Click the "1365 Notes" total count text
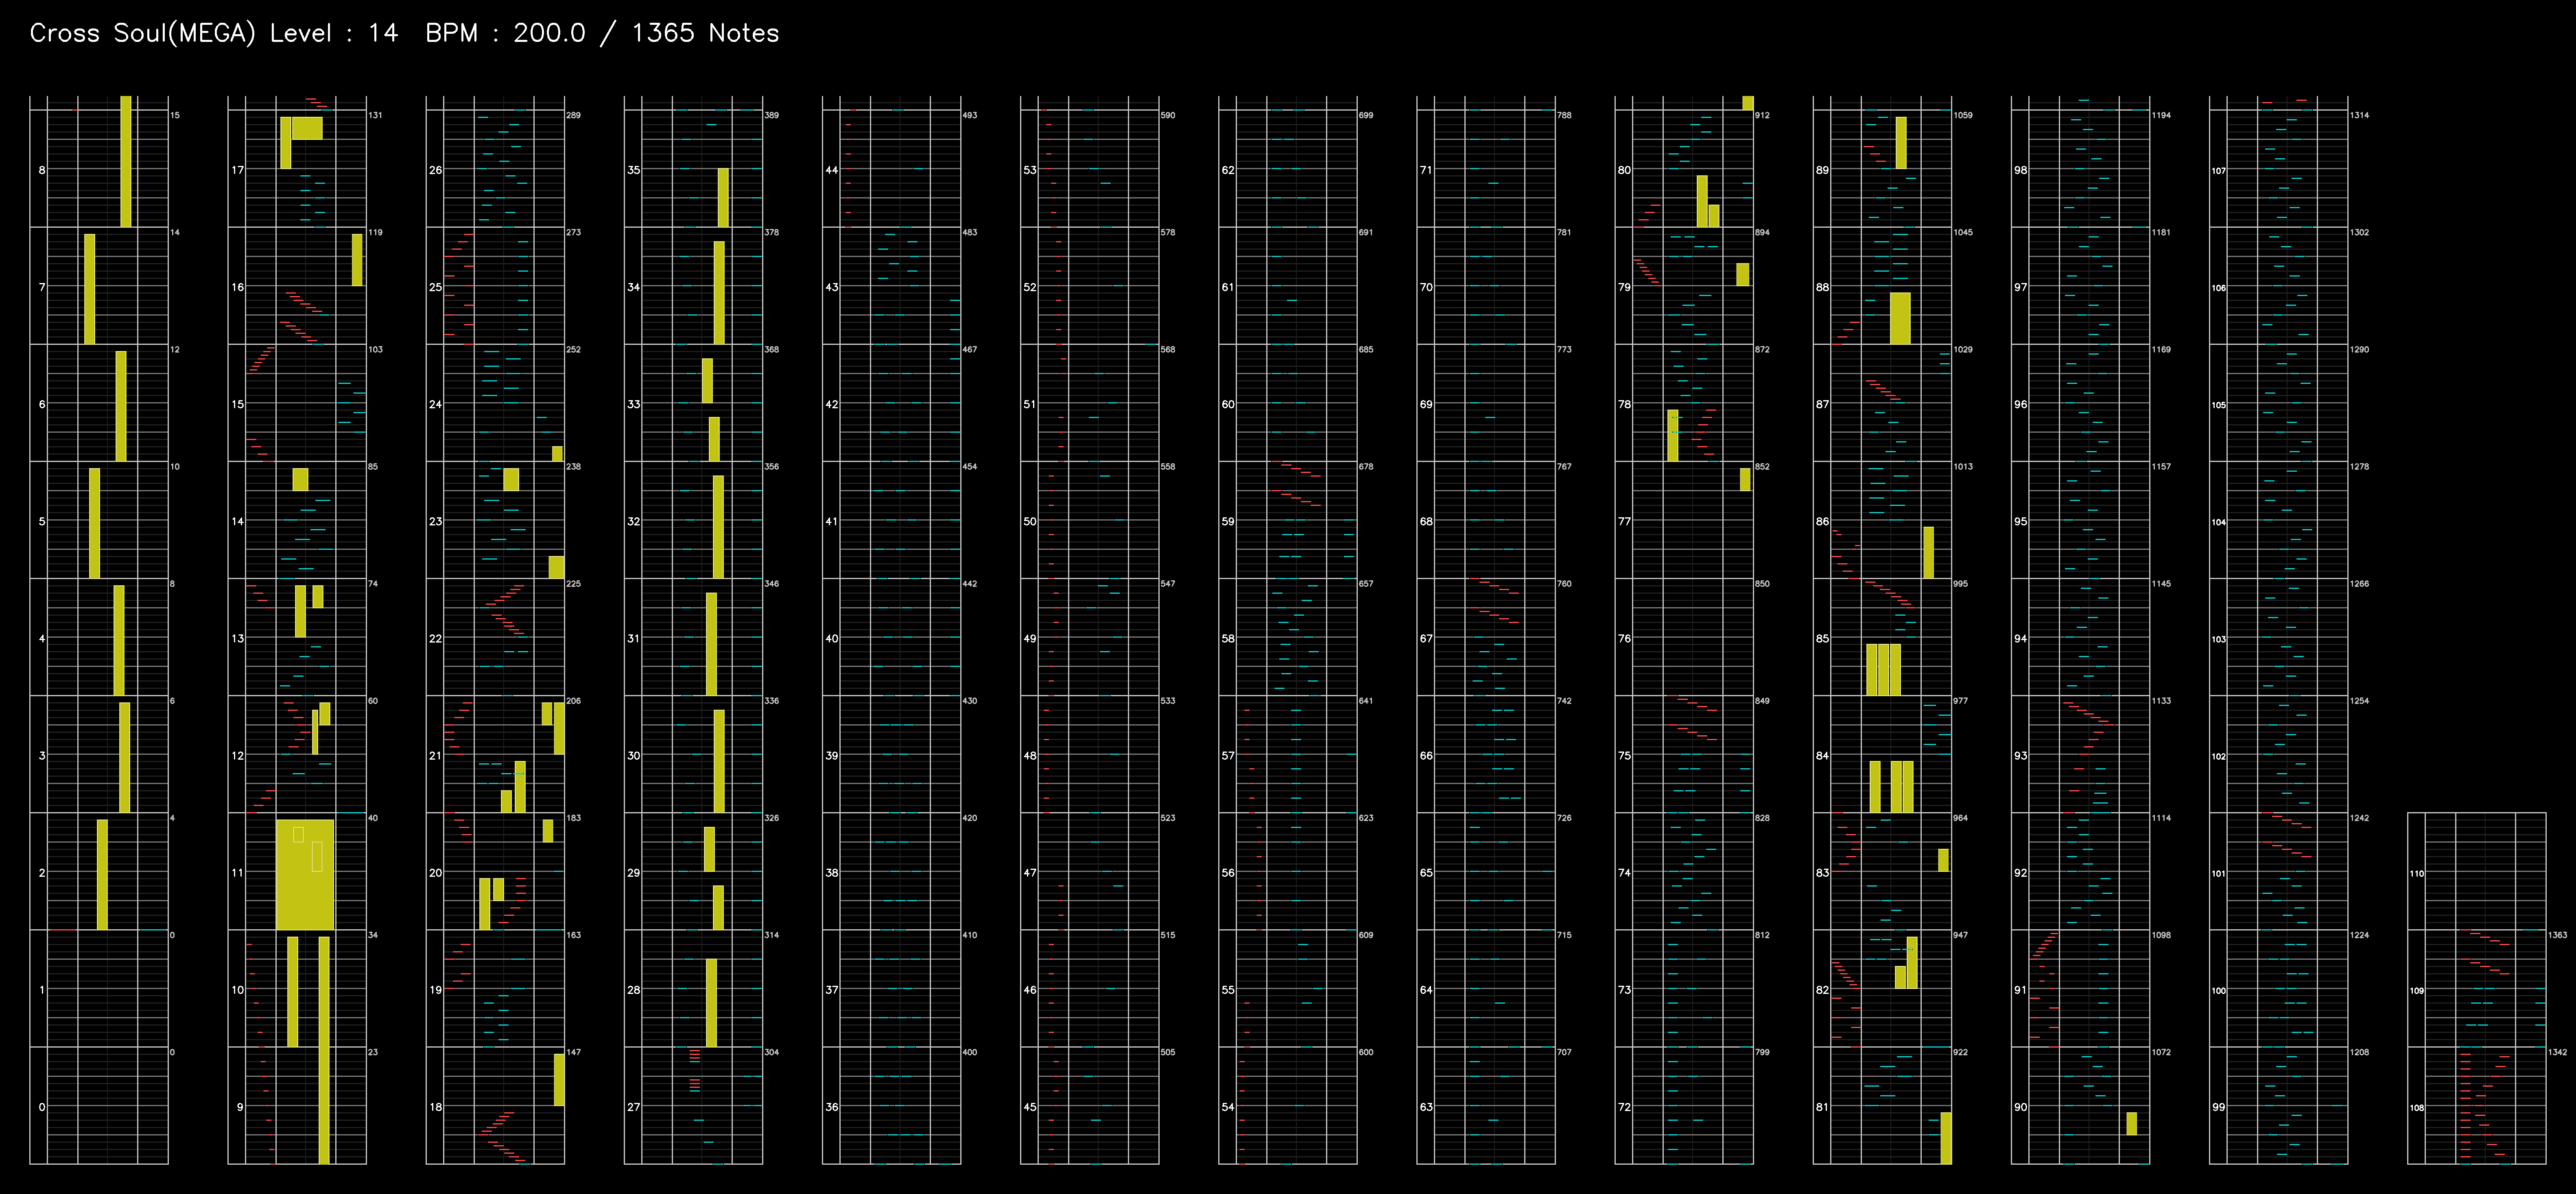 tap(705, 33)
